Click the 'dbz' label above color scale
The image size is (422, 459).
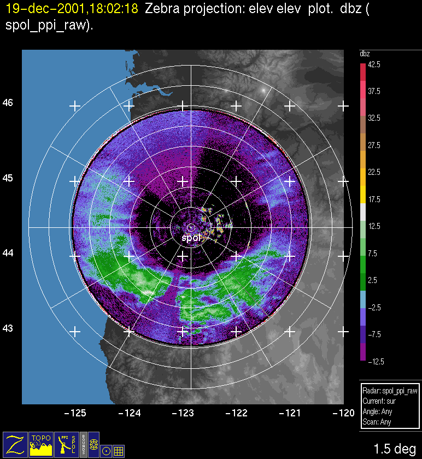[x=365, y=54]
